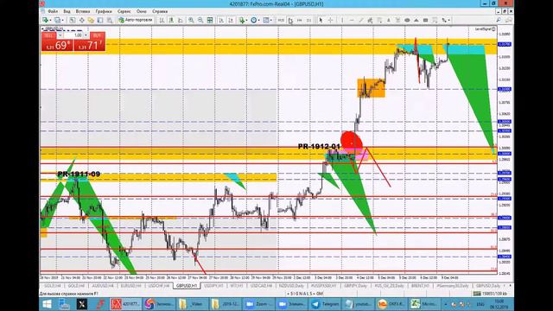This screenshot has width=553, height=311.
Task: Open the profiles toolbar icon
Action: pyautogui.click(x=57, y=20)
